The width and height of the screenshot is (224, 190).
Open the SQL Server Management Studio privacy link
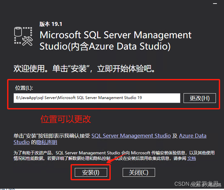(x=131, y=136)
